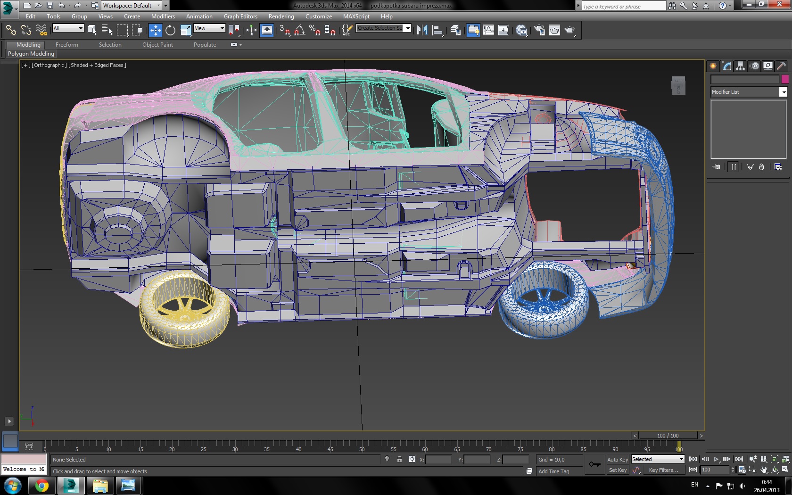The height and width of the screenshot is (495, 792).
Task: Click the Select and Link icon
Action: pos(10,30)
